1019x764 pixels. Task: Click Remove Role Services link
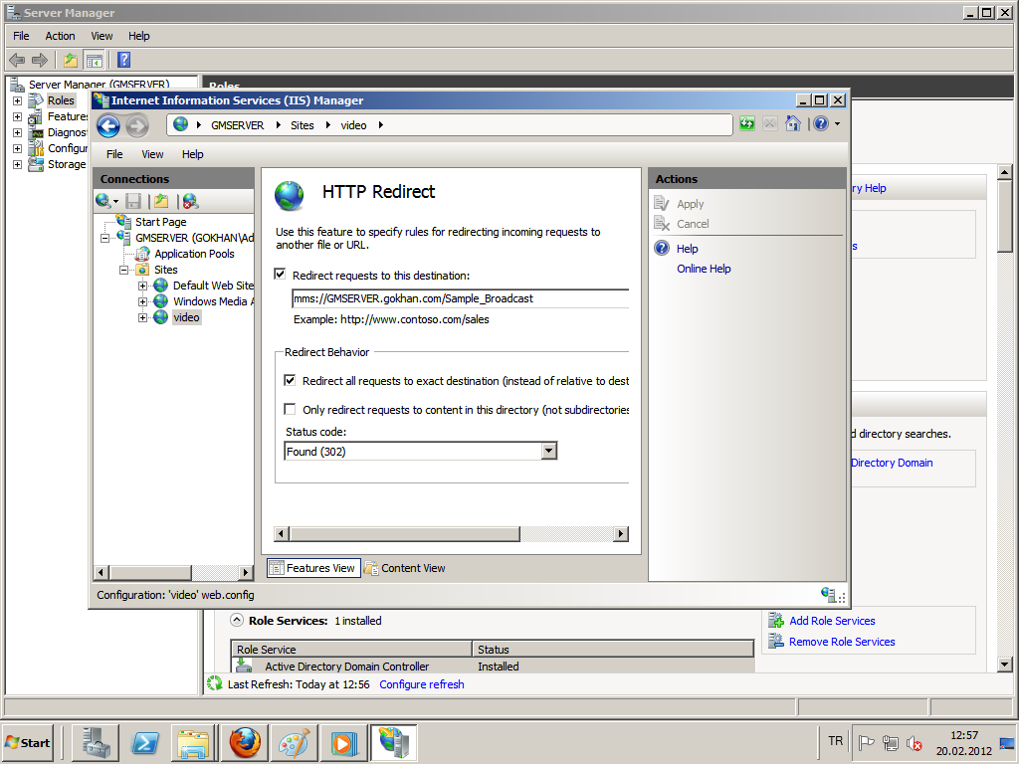pyautogui.click(x=842, y=642)
